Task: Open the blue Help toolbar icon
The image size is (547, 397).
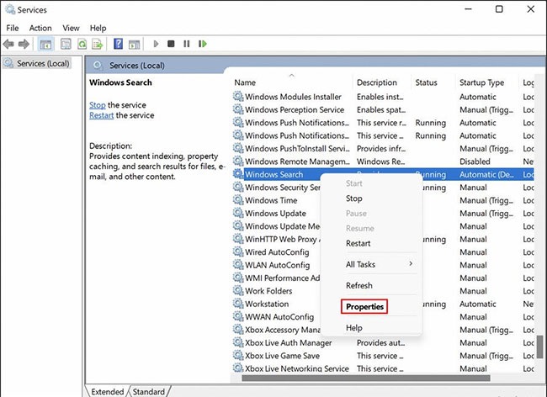Action: coord(119,44)
